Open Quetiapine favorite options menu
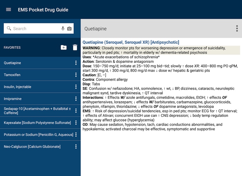 tap(76, 63)
